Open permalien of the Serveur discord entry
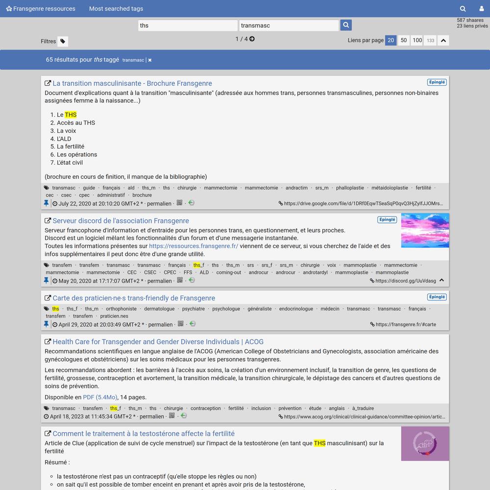 (159, 281)
